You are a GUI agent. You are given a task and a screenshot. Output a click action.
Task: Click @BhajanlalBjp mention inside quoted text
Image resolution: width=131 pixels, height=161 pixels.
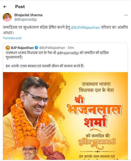(x=68, y=53)
